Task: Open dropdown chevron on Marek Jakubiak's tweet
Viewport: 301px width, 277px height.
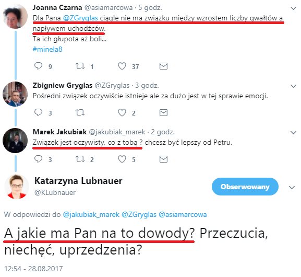Action: tap(293, 133)
